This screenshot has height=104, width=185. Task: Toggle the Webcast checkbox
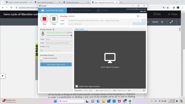[x=138, y=16]
